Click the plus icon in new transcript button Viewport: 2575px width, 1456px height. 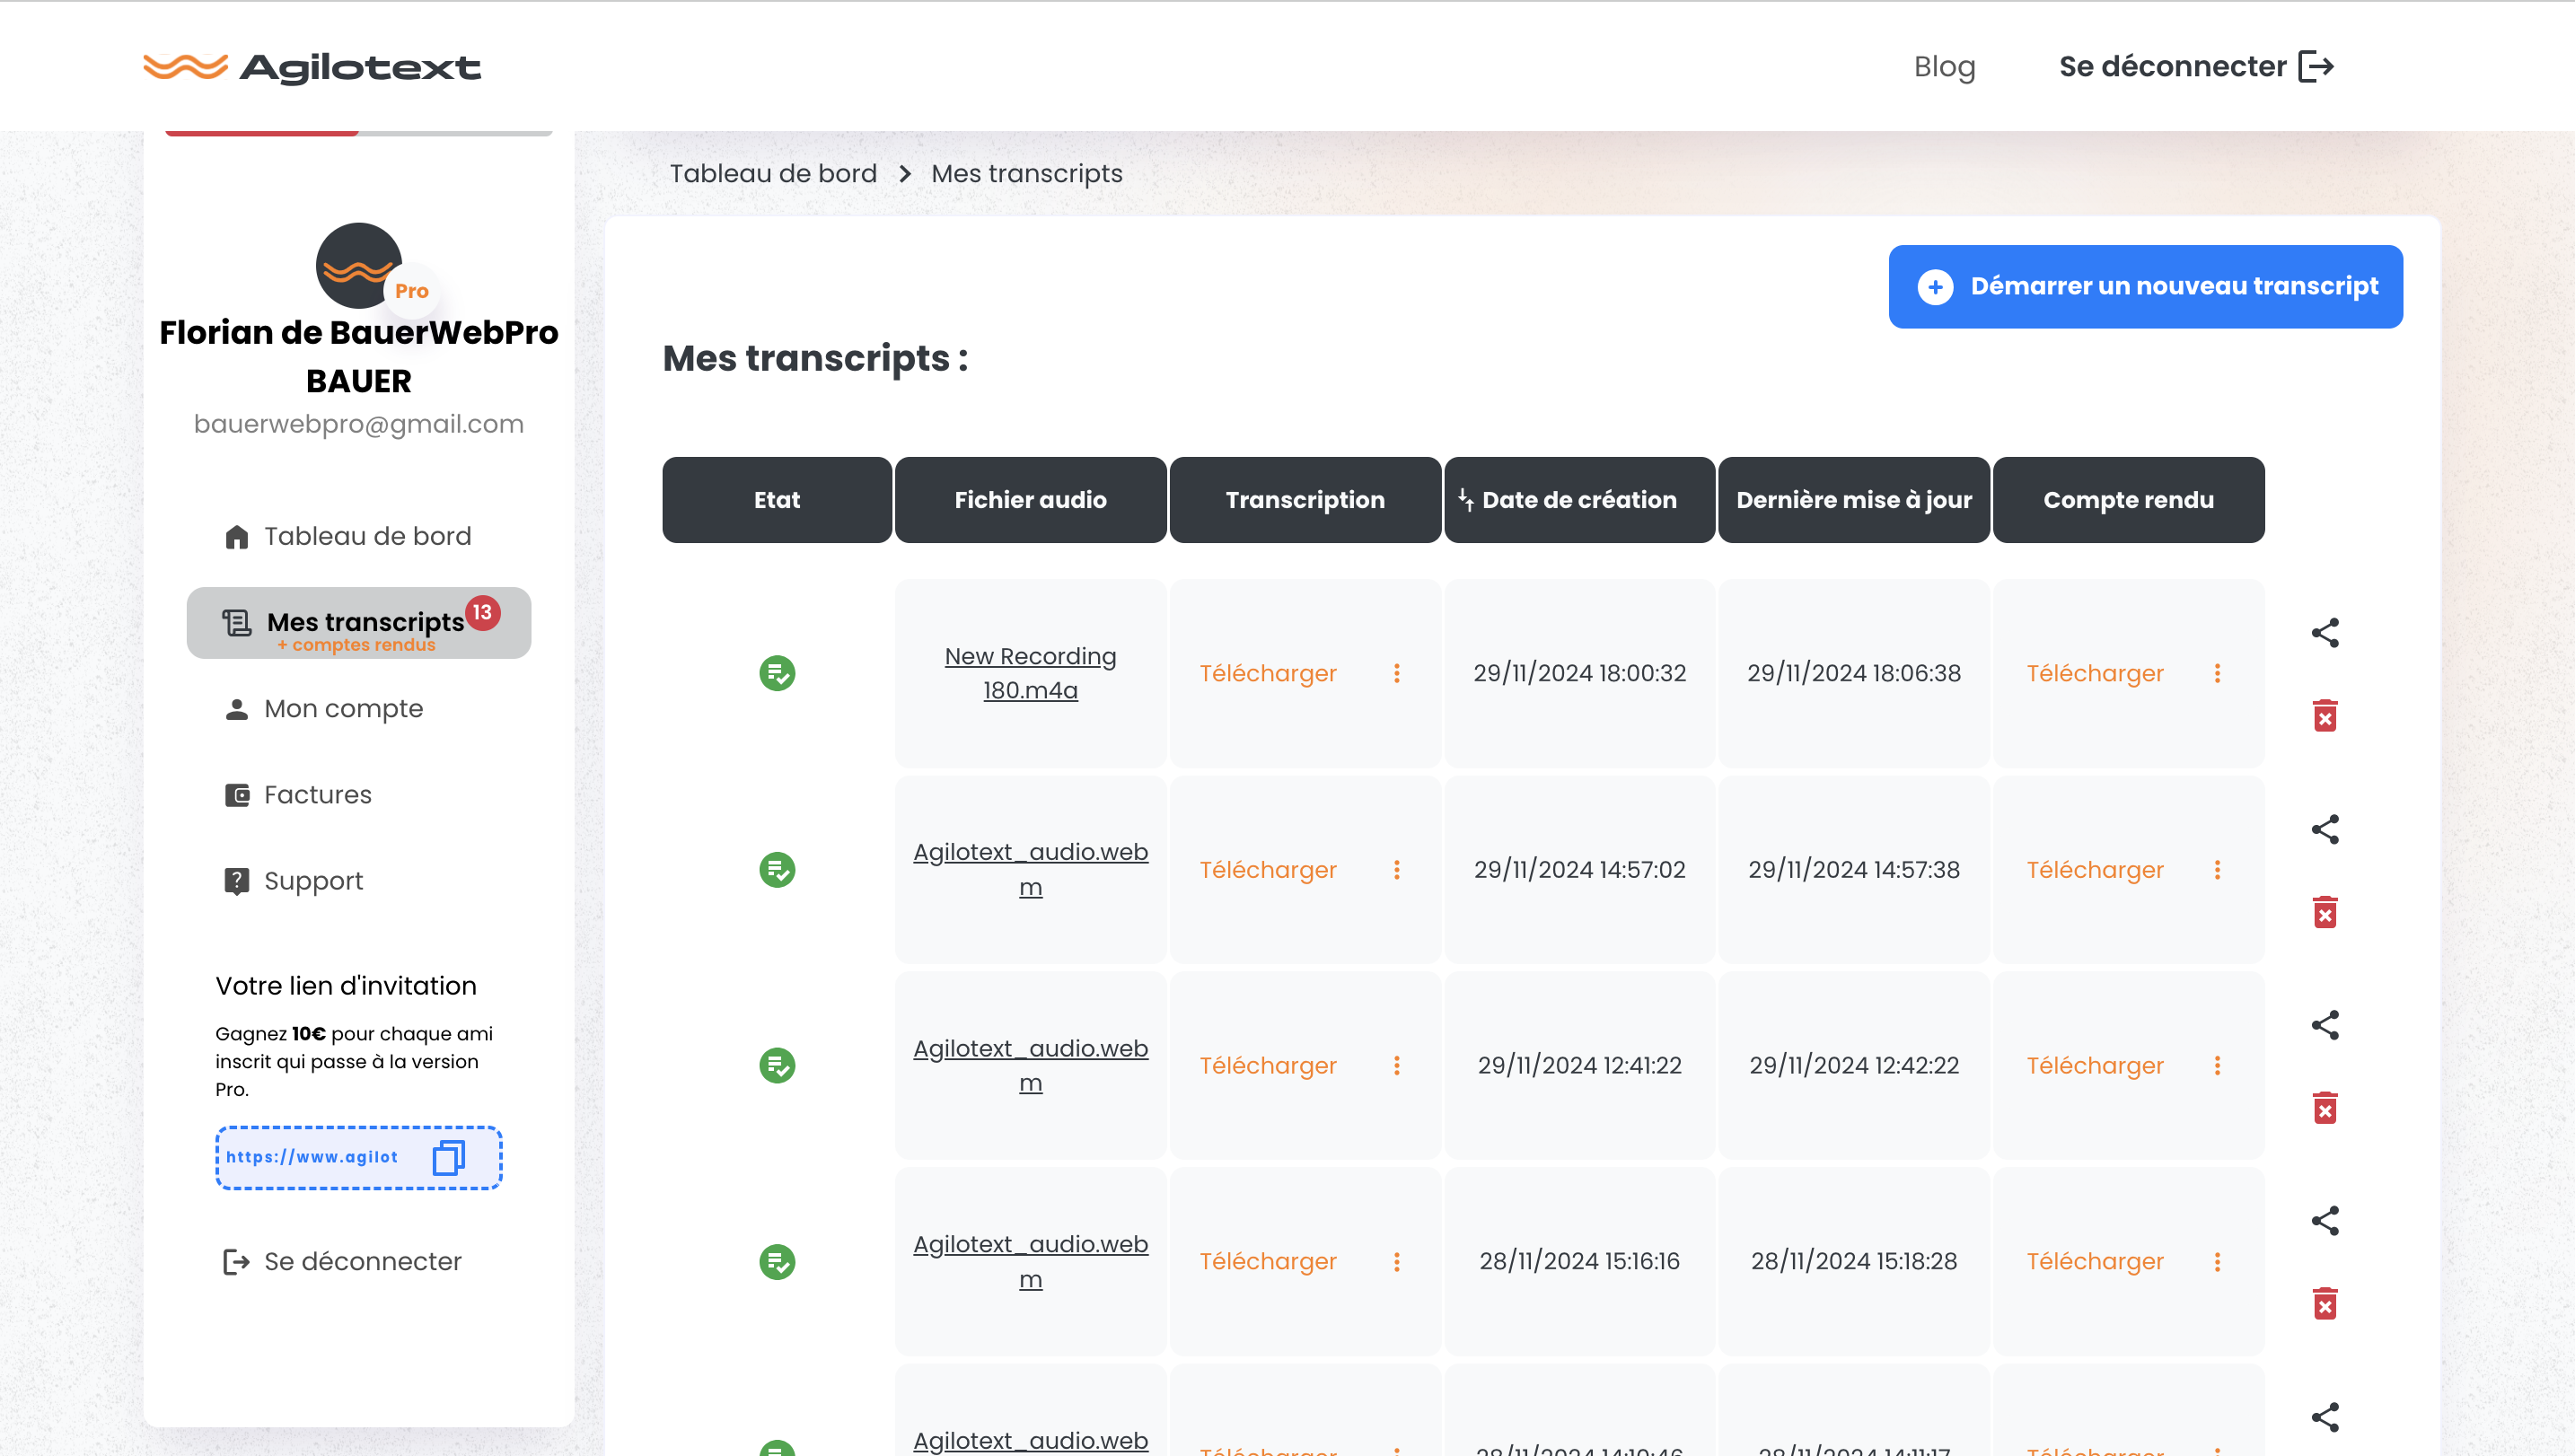[x=1935, y=287]
